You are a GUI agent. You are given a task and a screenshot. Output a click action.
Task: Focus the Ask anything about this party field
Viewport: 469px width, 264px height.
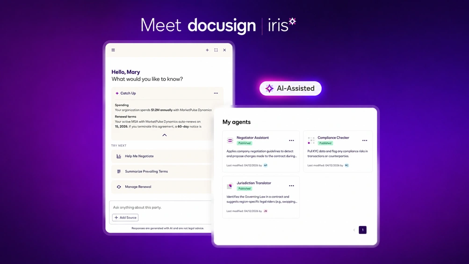[161, 207]
